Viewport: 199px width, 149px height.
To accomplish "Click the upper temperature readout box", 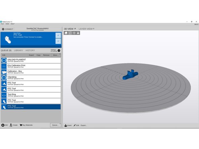I will [58, 35].
